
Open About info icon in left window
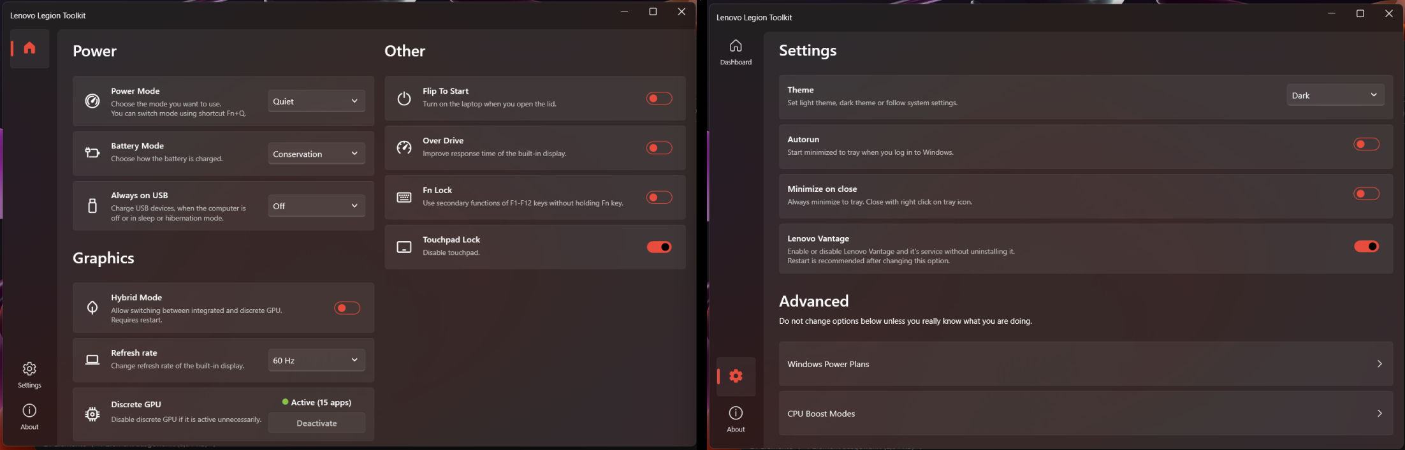29,410
